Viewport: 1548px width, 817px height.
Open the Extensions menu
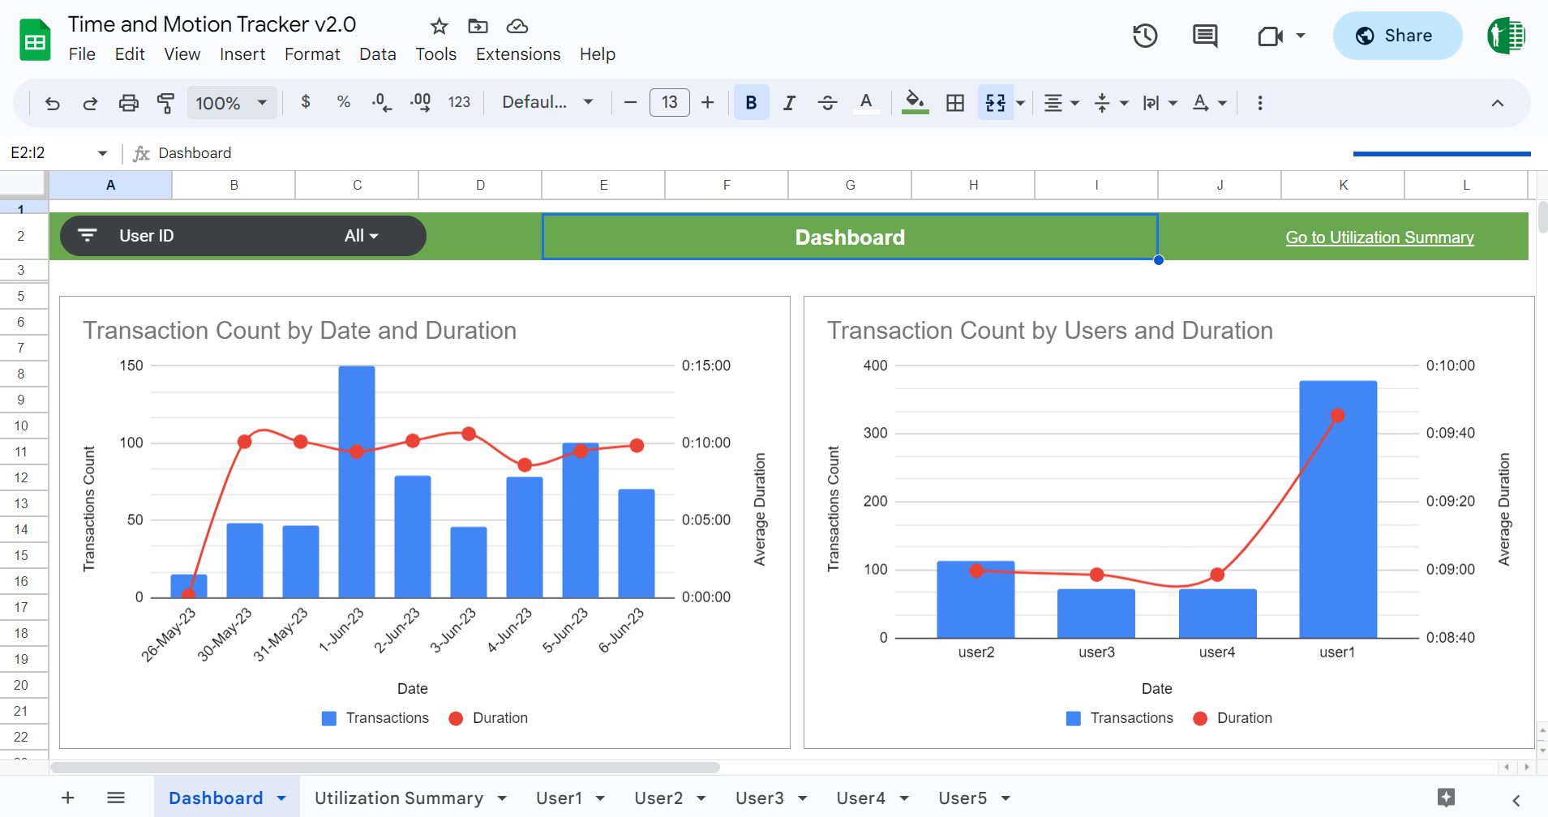tap(518, 54)
